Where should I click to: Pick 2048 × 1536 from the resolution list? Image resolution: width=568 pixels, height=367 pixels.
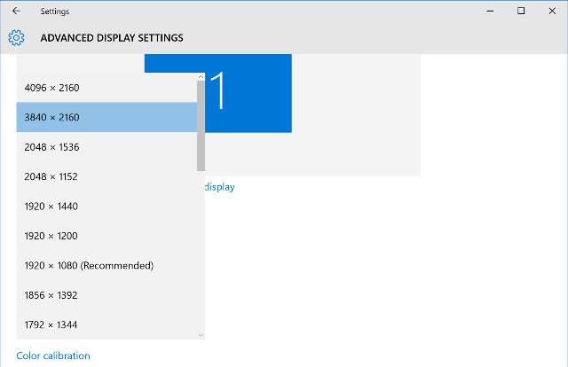click(106, 147)
